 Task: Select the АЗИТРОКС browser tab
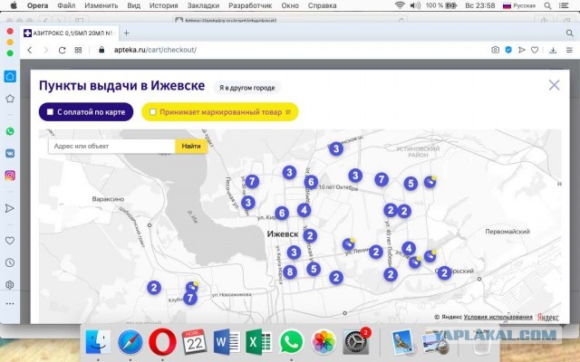point(70,33)
